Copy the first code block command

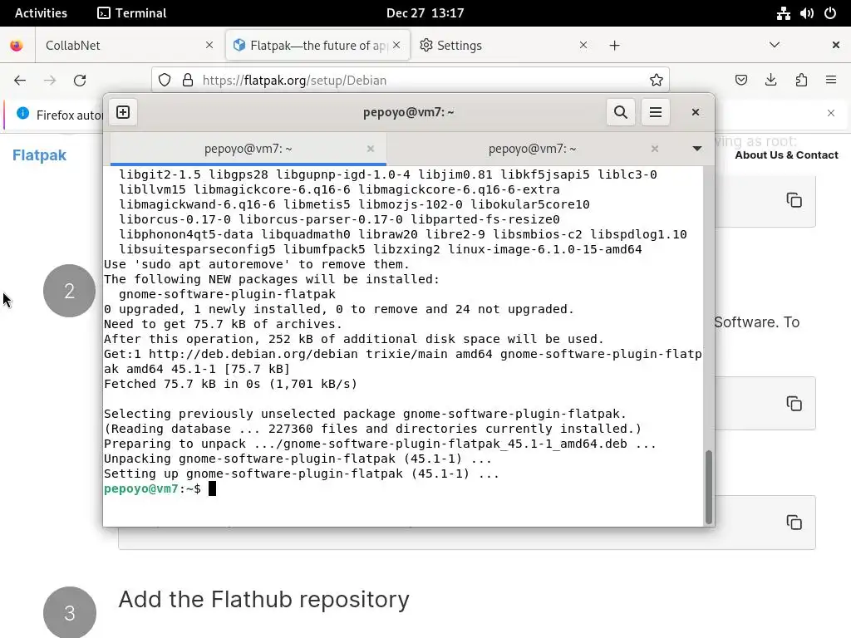(x=794, y=200)
